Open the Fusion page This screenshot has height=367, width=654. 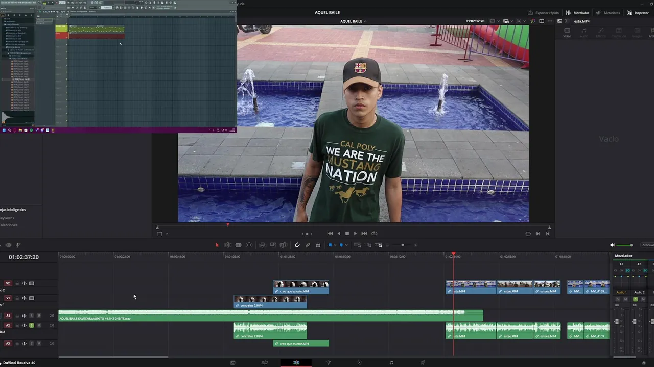coord(328,363)
